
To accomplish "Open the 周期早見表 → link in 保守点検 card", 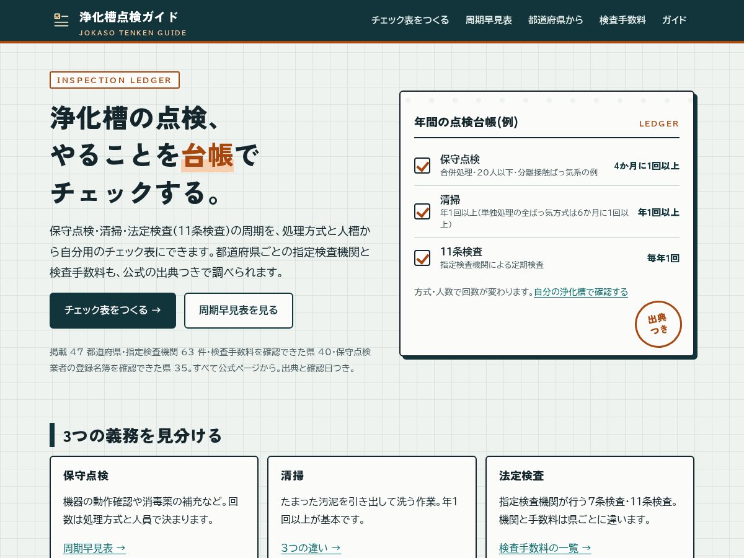I will [x=94, y=548].
